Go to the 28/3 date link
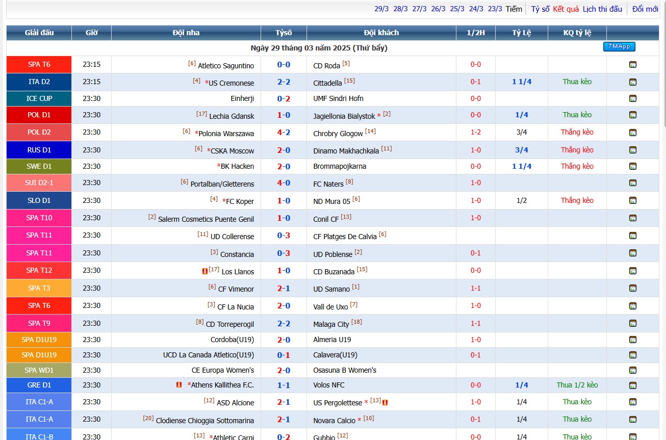Image resolution: width=666 pixels, height=440 pixels. 400,9
